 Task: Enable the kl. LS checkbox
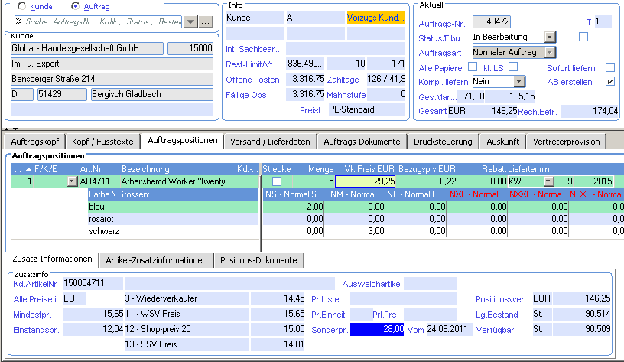click(513, 67)
